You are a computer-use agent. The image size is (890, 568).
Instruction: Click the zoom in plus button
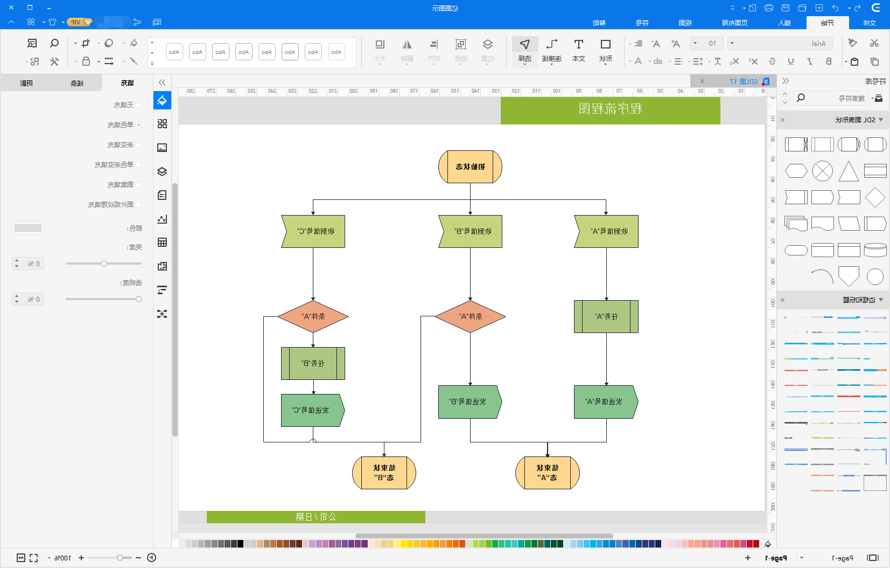(81, 558)
